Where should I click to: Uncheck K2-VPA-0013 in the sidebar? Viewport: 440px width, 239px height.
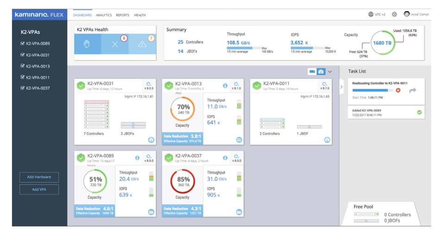22,66
